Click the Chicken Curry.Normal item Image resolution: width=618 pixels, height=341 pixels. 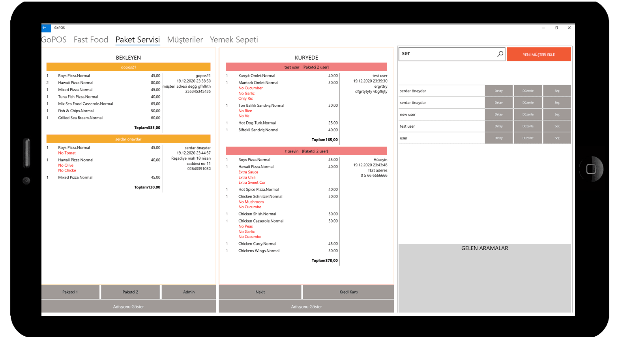[257, 244]
